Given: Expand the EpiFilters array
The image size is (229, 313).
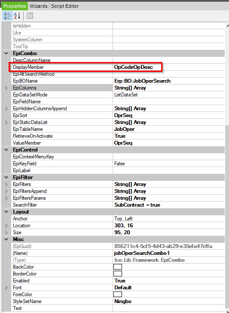Looking at the screenshot, I should point(6,184).
